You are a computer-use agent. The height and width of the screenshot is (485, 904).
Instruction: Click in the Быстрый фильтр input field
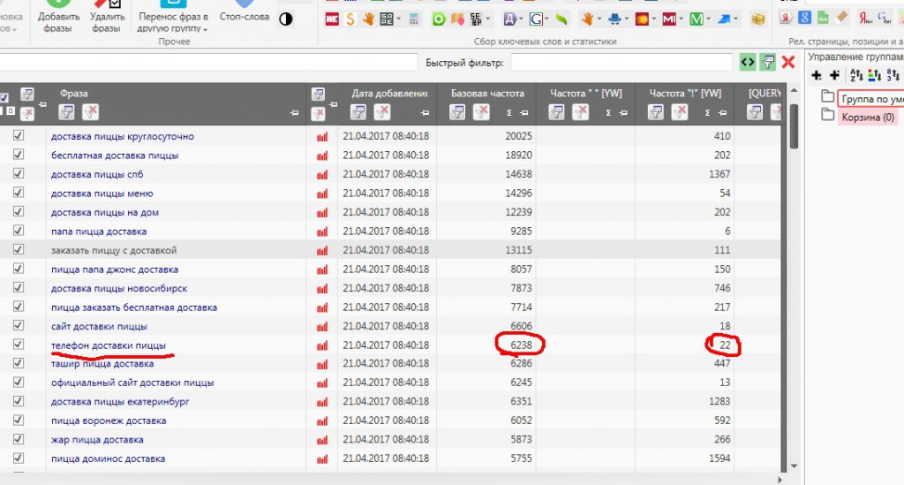click(621, 63)
